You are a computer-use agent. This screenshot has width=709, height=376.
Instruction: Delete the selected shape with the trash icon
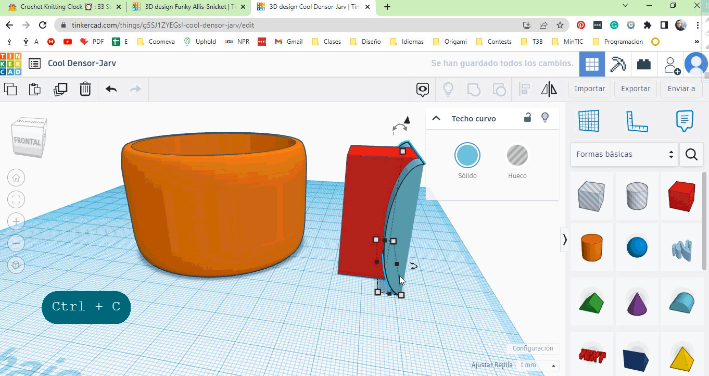pyautogui.click(x=85, y=89)
